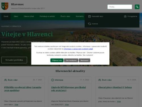142x107 pixels.
Task: Click the subtitle under the Hlavenec title
Action: coord(28,8)
